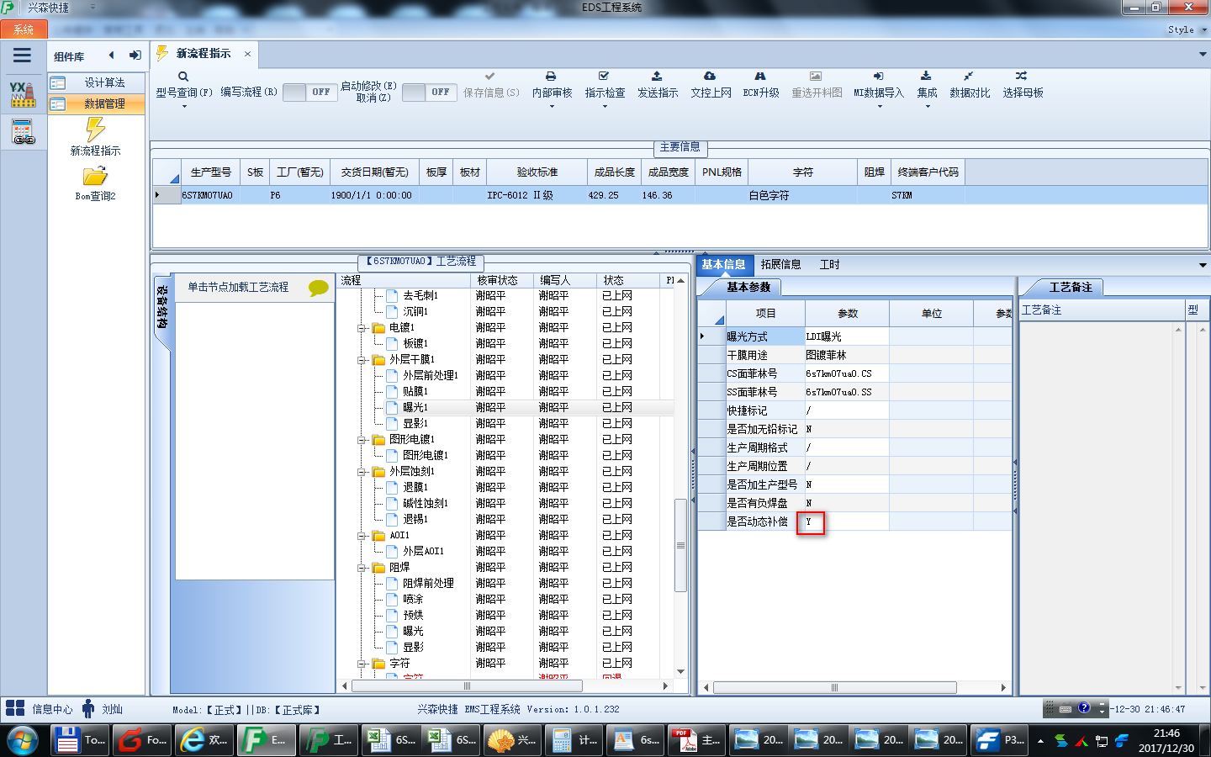Click ECN升级 icon

coord(760,76)
